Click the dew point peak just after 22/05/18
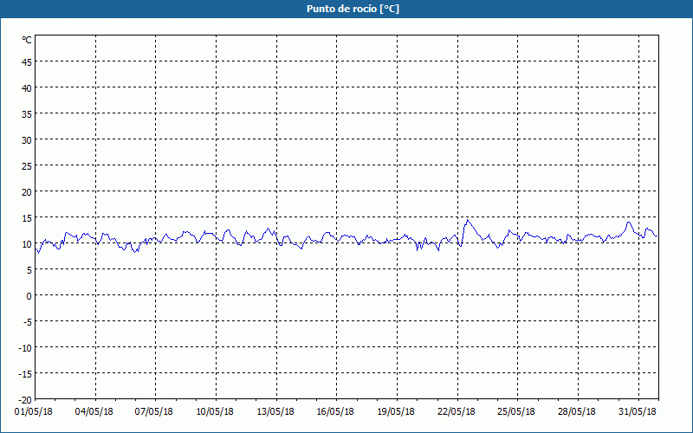The width and height of the screenshot is (693, 433). coord(467,219)
